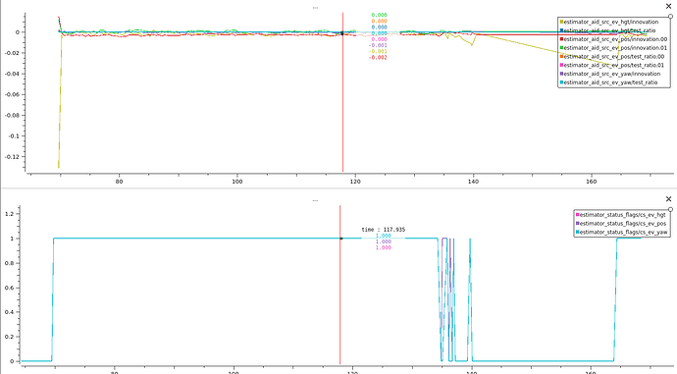Image resolution: width=677 pixels, height=374 pixels.
Task: Toggle estimator_aid_src_ev_hgt/test_ratio curve in legend
Action: [607, 30]
